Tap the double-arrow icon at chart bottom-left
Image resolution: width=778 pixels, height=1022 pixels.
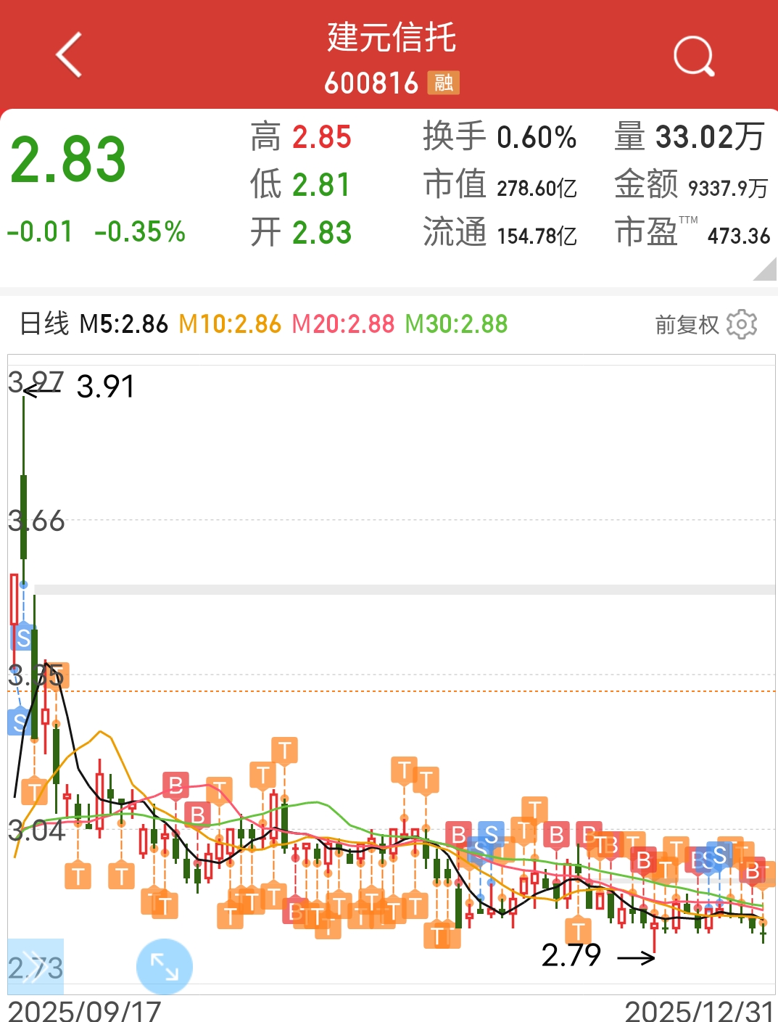tap(36, 966)
